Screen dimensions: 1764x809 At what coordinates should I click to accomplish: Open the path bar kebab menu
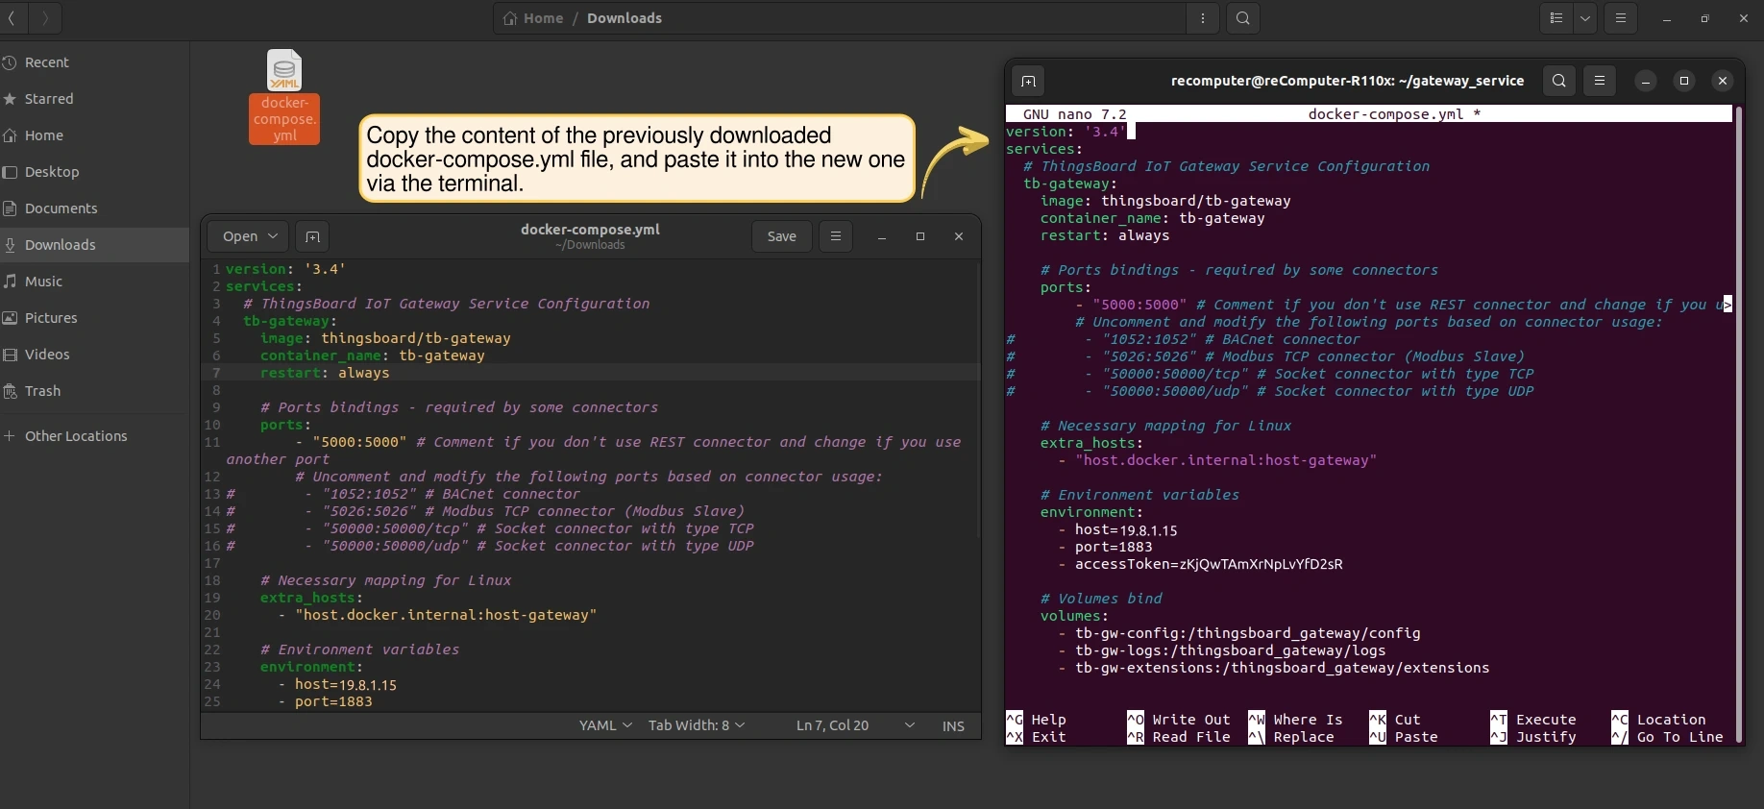click(1203, 18)
